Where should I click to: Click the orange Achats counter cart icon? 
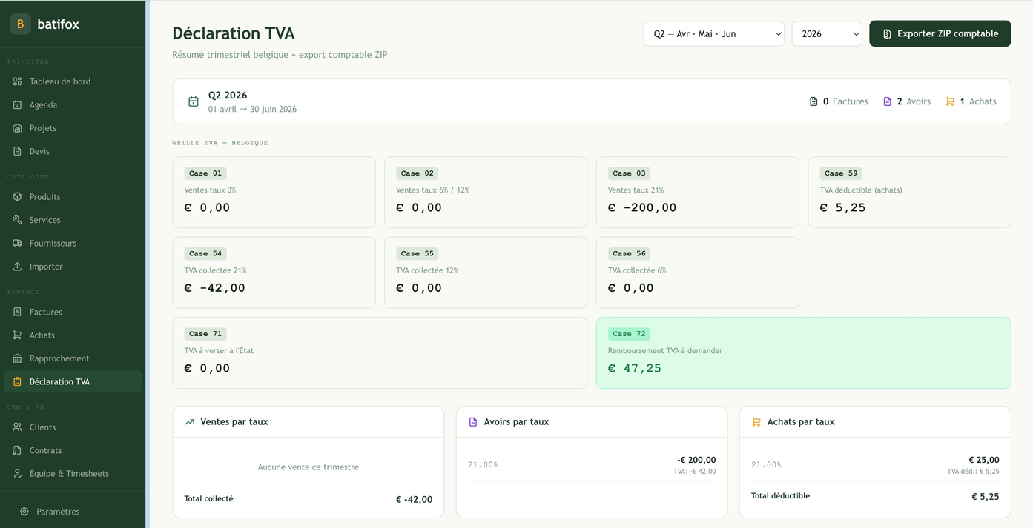(x=950, y=101)
